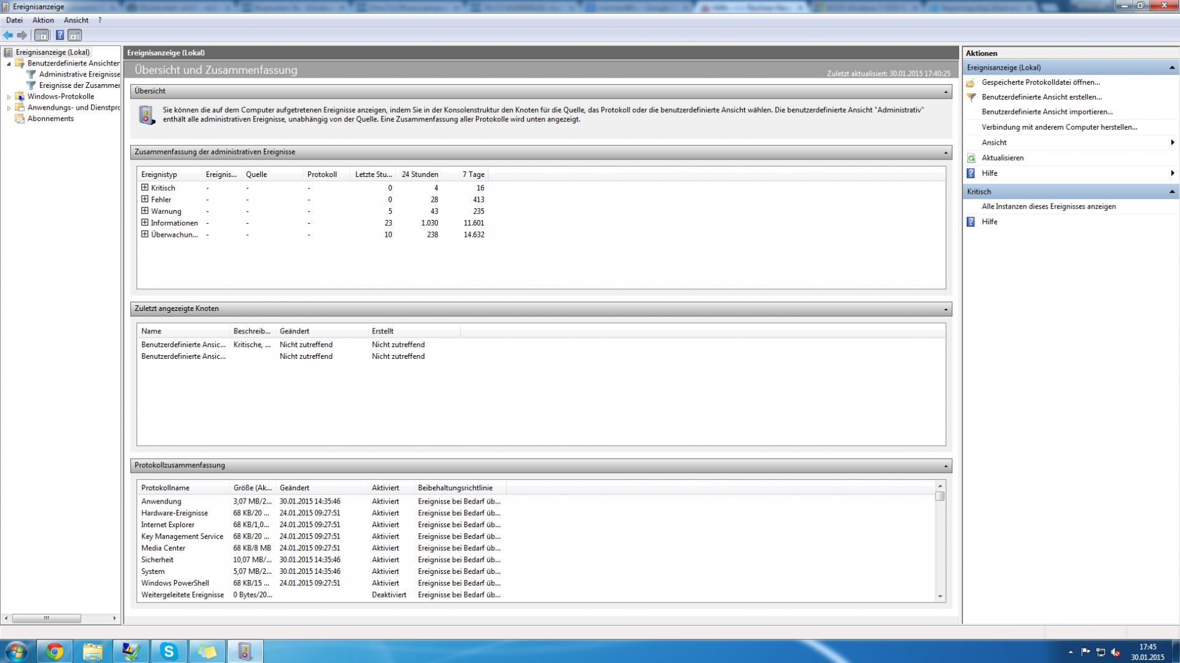The height and width of the screenshot is (663, 1180).
Task: Select the Internet Explorer log row
Action: click(321, 525)
